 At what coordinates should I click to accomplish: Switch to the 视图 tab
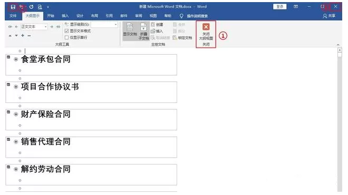click(x=153, y=16)
